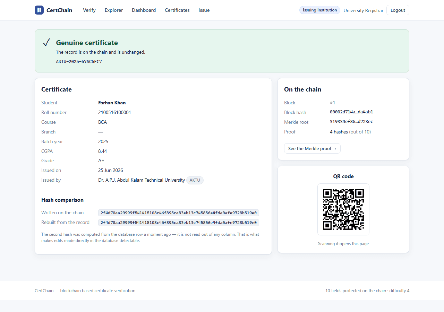Click the grade value A+

101,161
